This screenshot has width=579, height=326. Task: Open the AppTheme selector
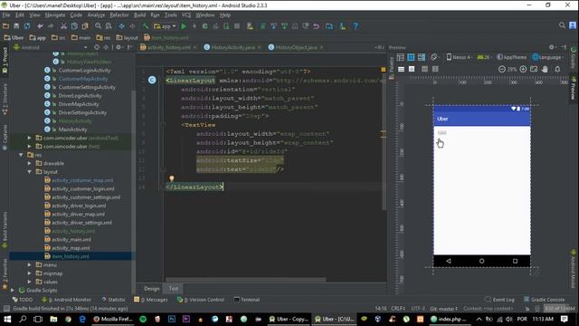point(511,57)
